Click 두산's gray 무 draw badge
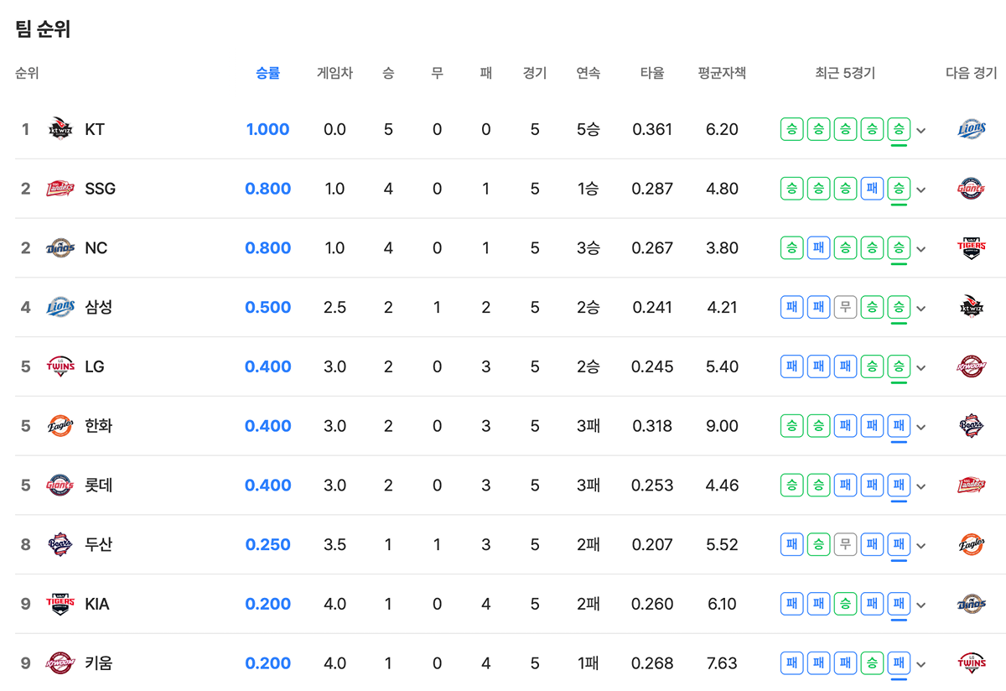Screen dimensions: 1006x691 click(x=845, y=544)
